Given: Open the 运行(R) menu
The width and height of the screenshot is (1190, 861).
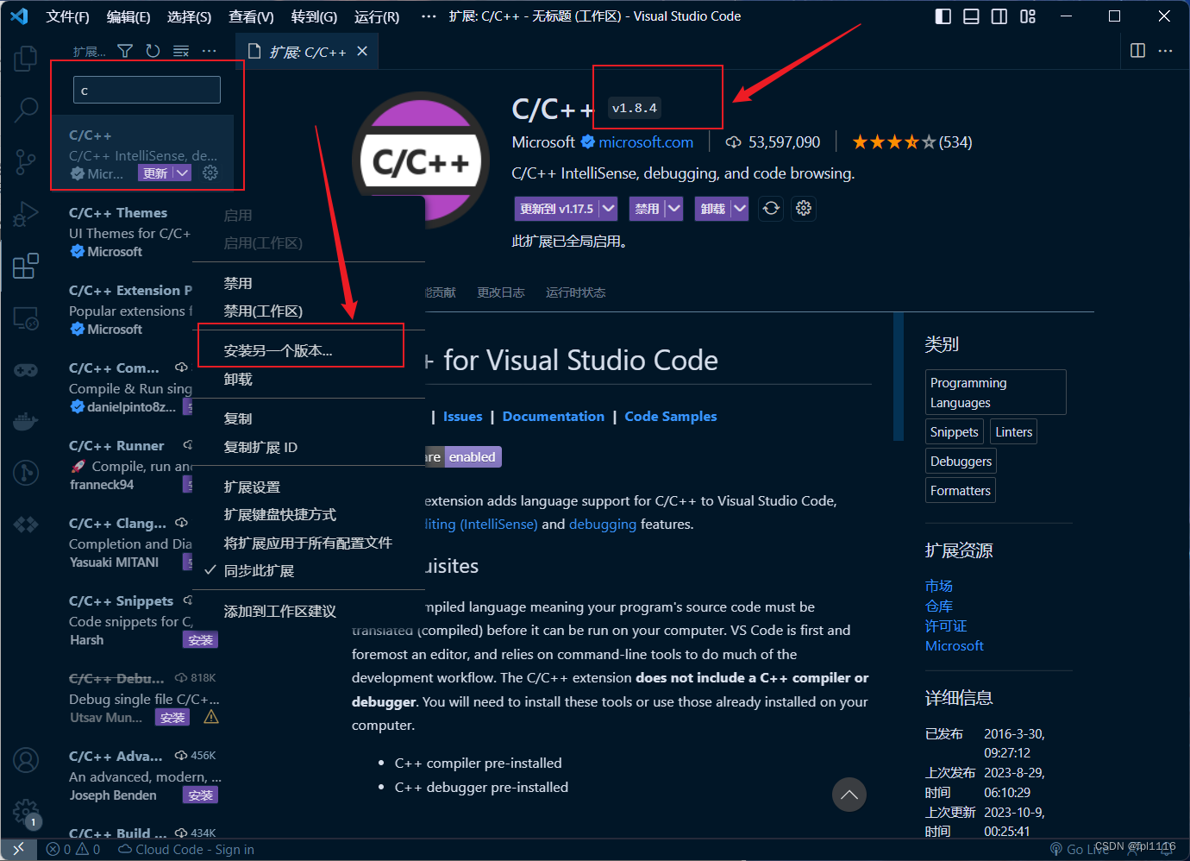Looking at the screenshot, I should [x=377, y=16].
